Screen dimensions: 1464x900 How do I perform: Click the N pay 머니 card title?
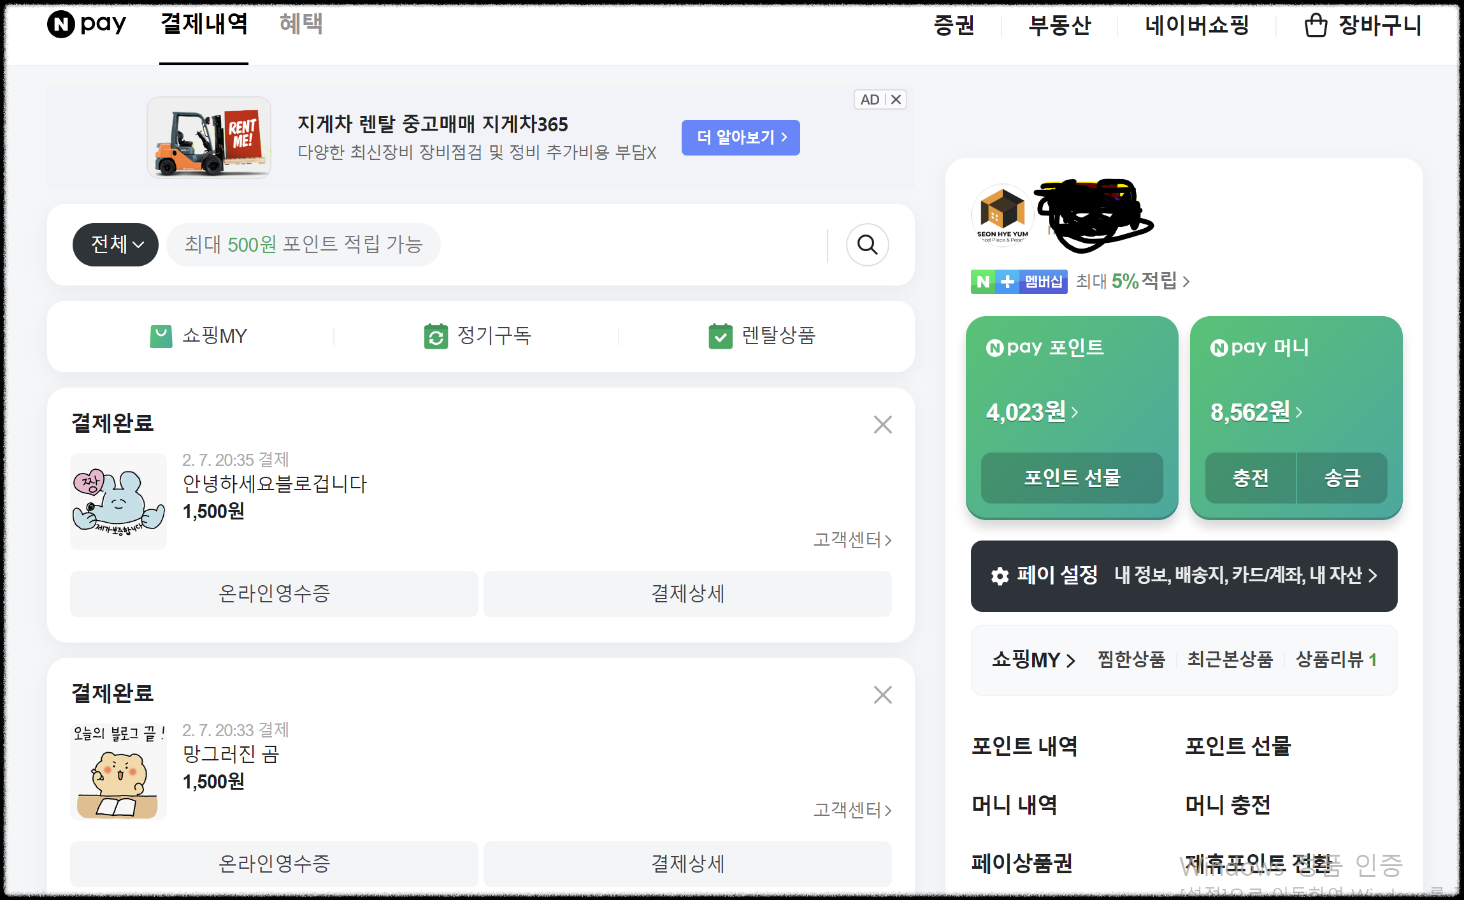coord(1259,347)
